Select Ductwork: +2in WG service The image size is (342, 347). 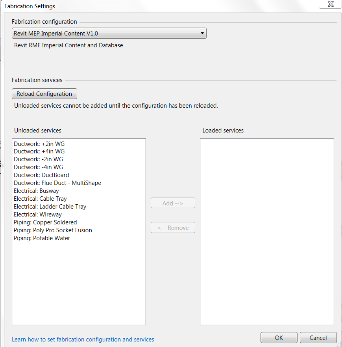tap(39, 144)
